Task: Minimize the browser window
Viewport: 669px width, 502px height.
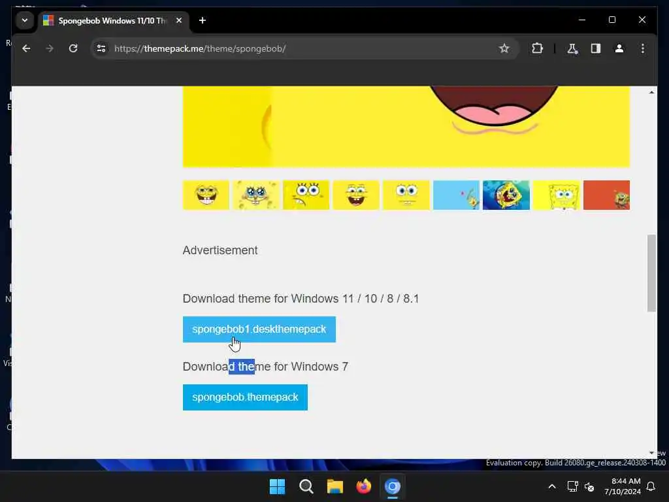Action: coord(582,20)
